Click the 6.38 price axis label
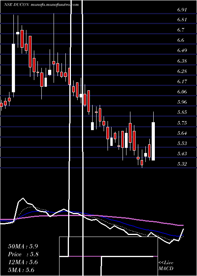Viewport: 197px width, 276px height. pos(182,61)
